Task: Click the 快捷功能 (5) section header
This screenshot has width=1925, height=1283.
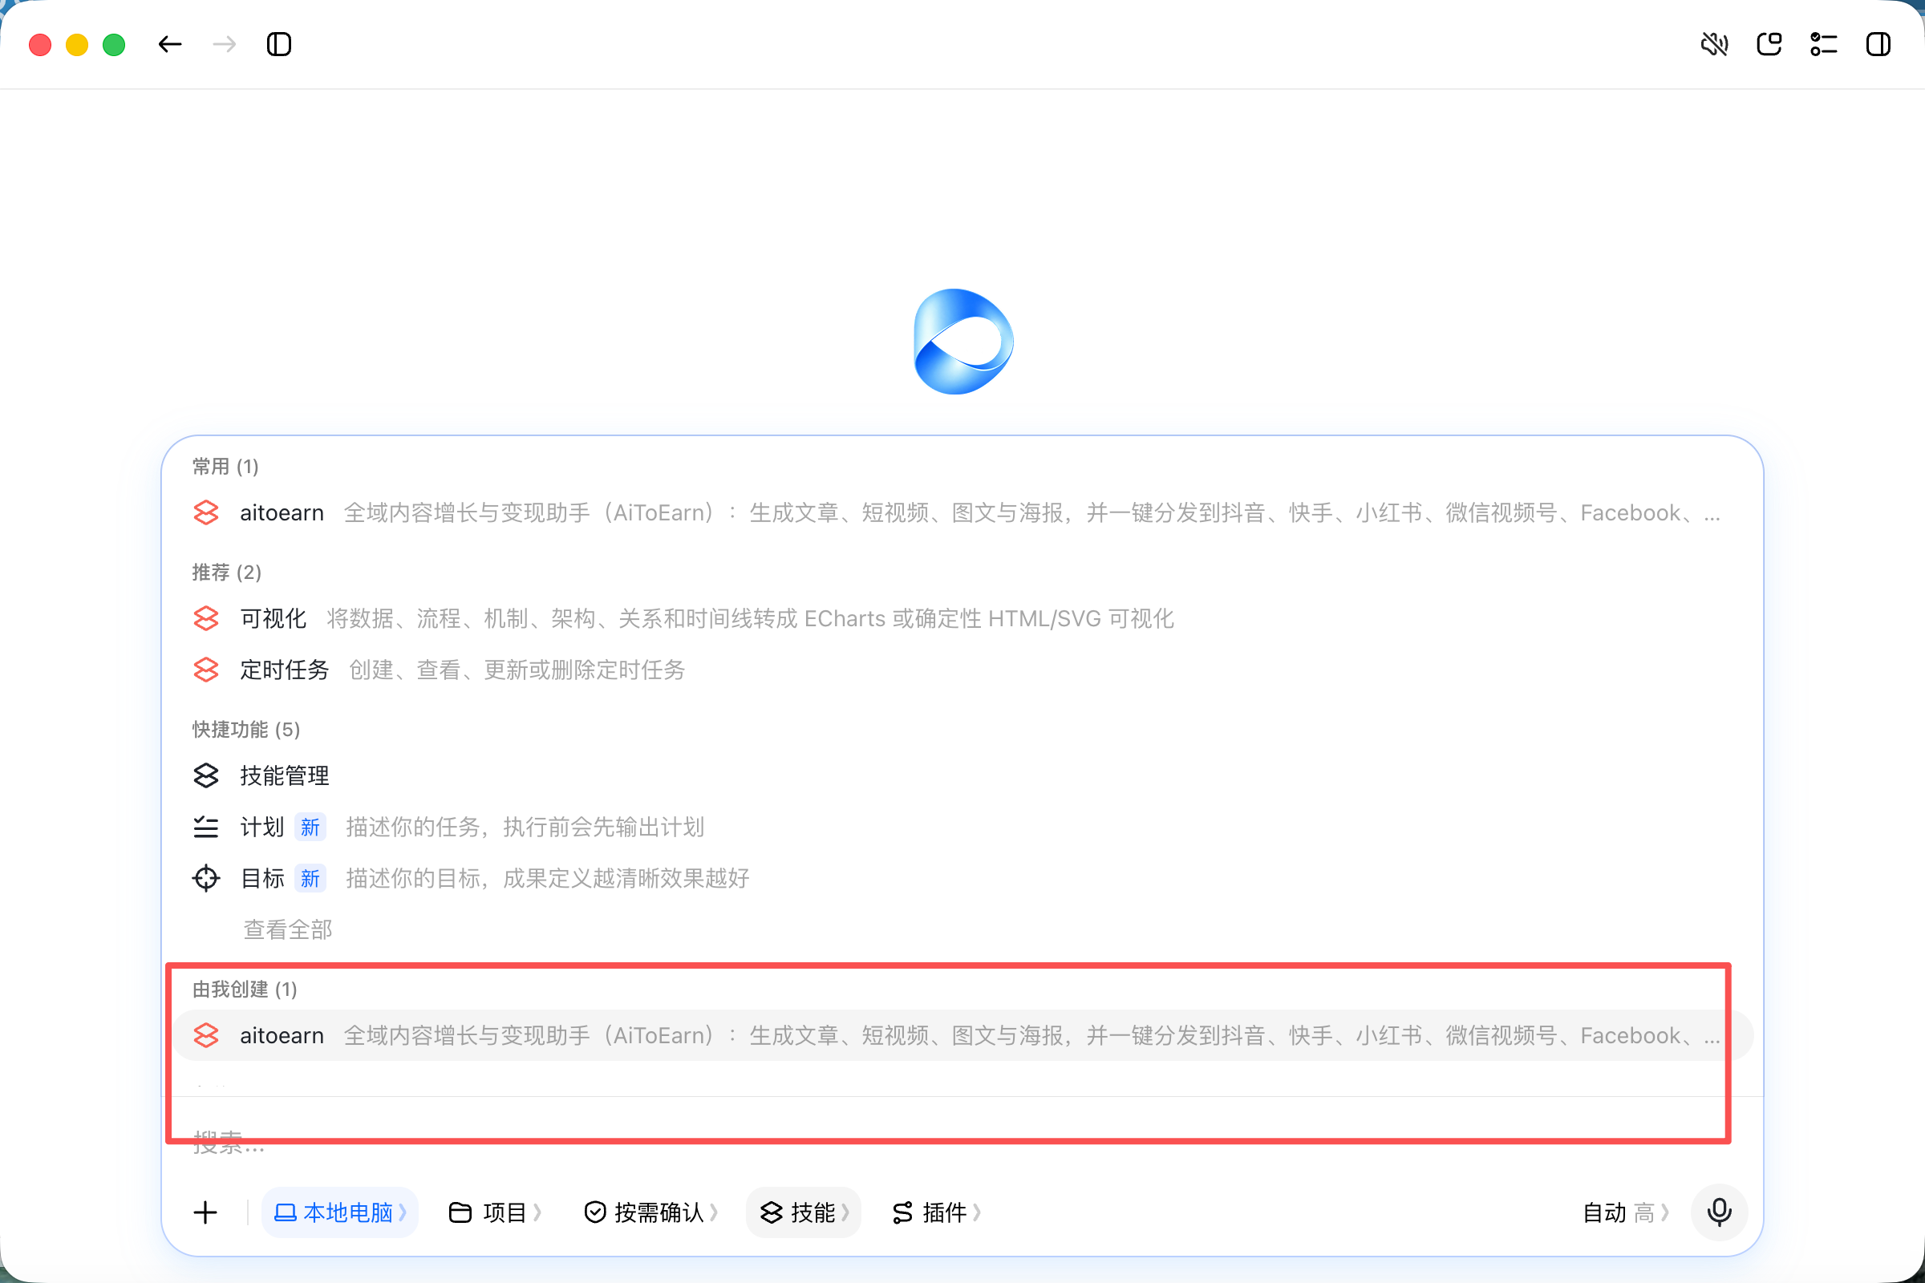Action: pyautogui.click(x=246, y=730)
